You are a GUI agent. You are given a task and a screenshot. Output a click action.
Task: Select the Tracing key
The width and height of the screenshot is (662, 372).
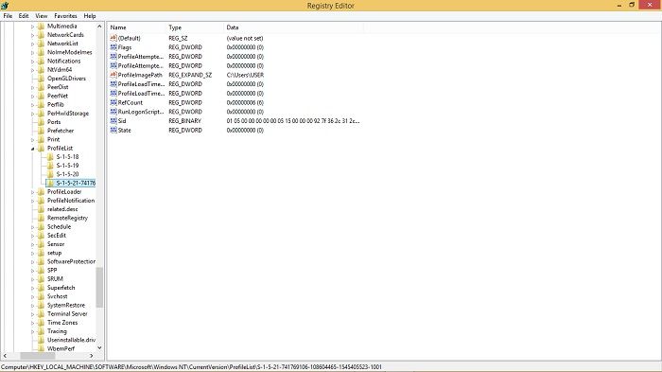57,331
